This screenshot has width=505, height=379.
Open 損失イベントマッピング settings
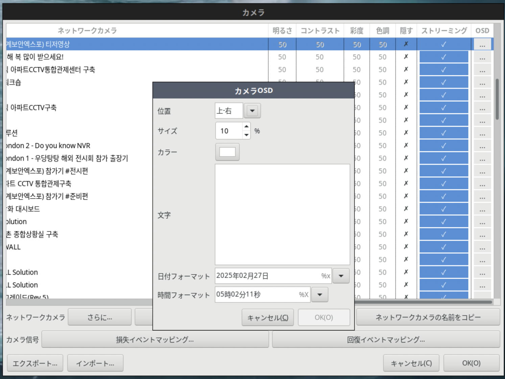point(155,339)
